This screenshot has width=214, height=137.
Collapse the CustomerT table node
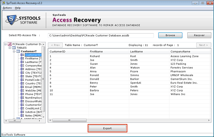[14, 51]
